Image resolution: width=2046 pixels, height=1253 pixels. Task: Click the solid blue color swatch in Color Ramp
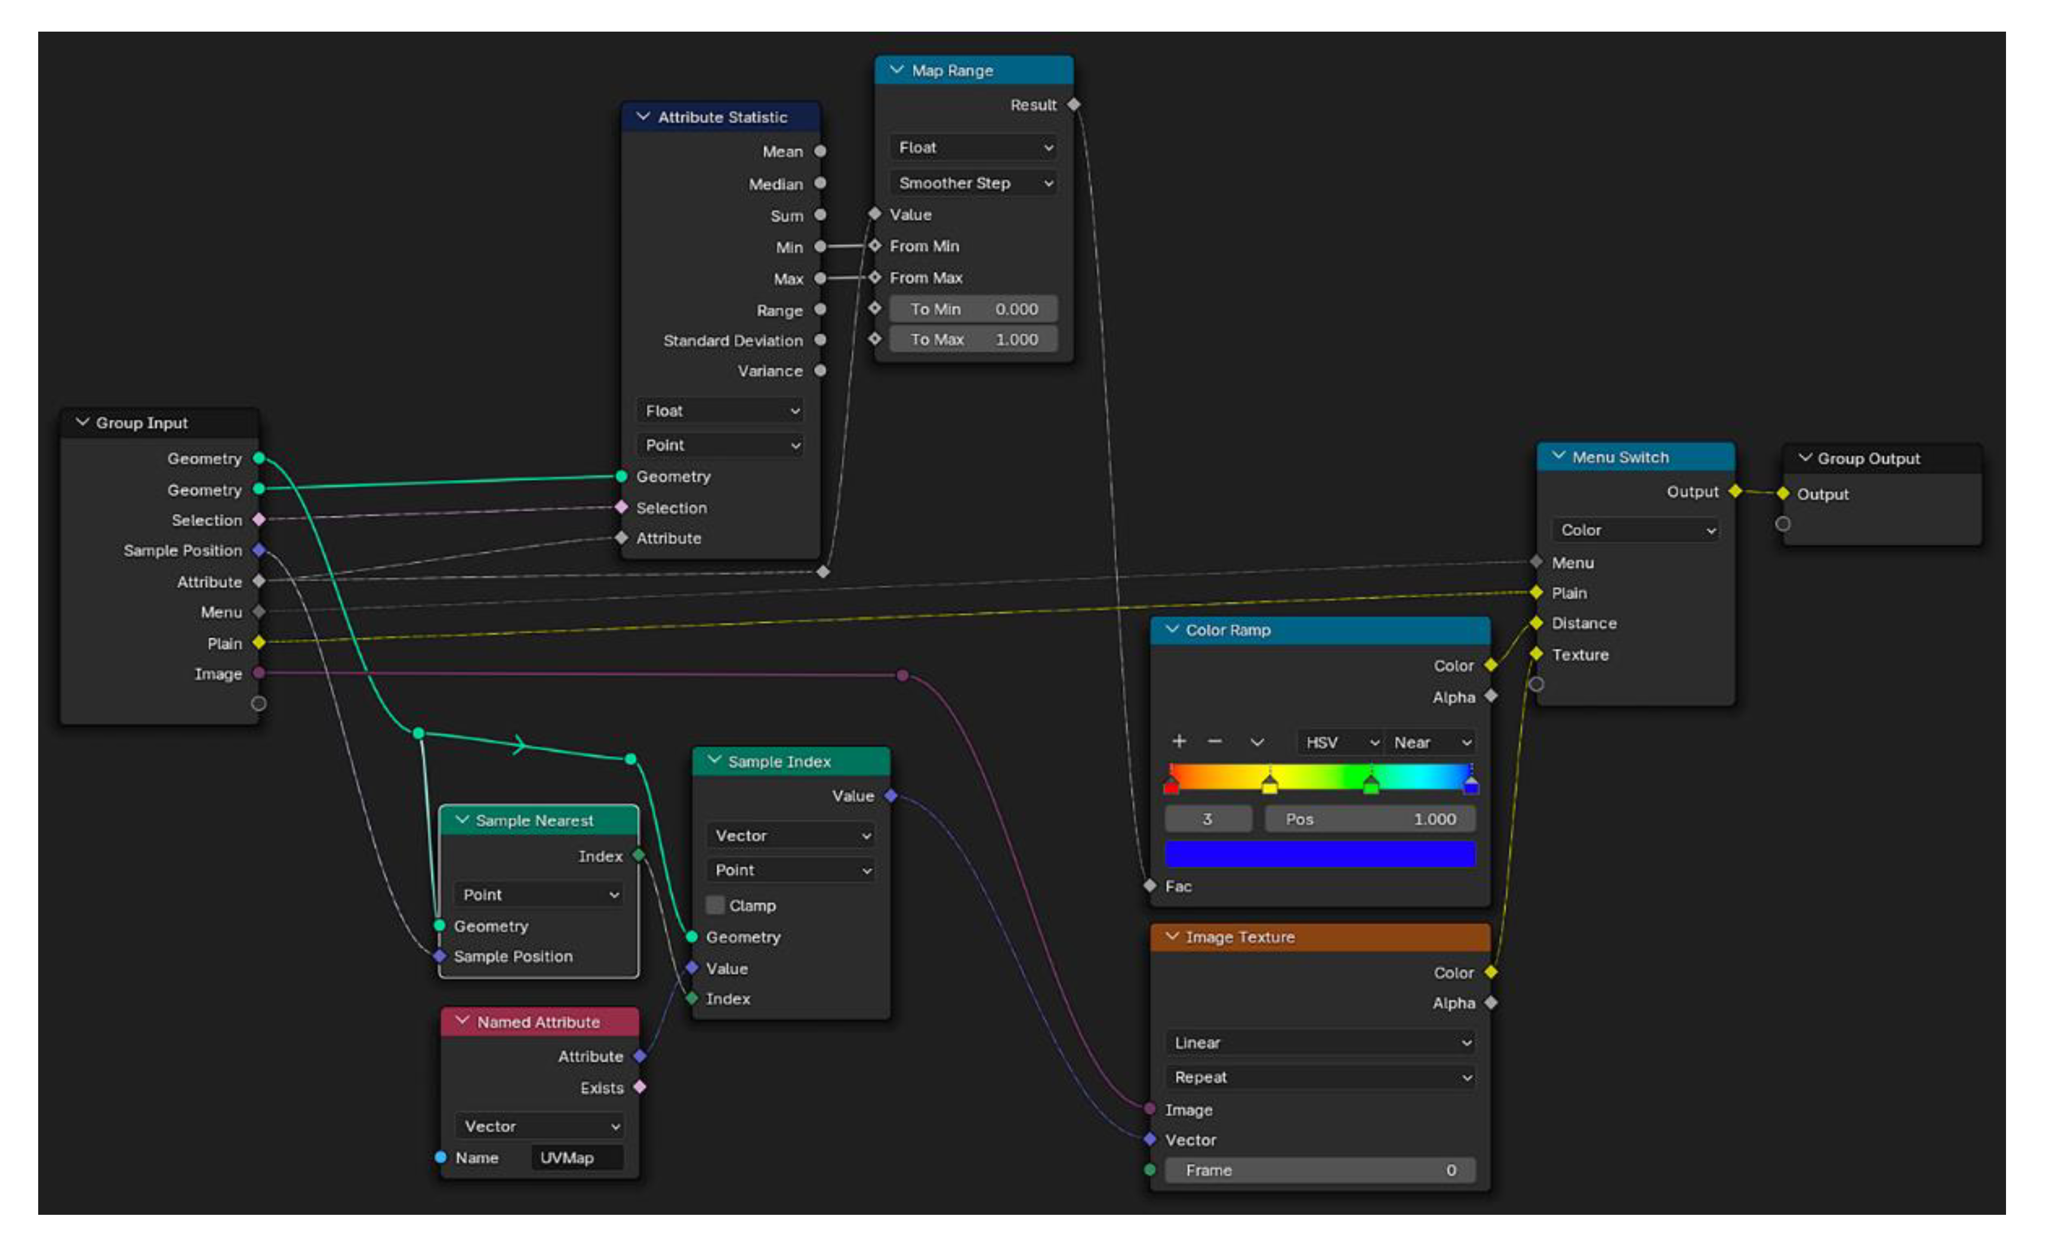pos(1320,854)
